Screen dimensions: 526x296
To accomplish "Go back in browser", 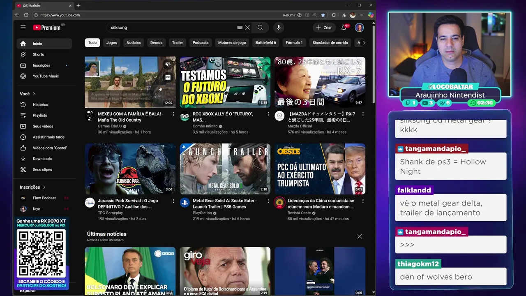I will (17, 15).
